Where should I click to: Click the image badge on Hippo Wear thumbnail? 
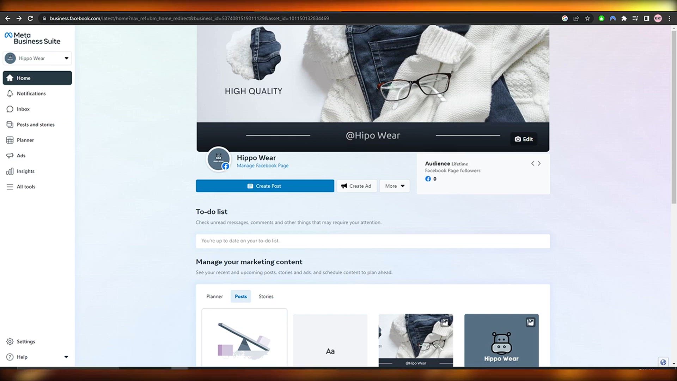[531, 322]
